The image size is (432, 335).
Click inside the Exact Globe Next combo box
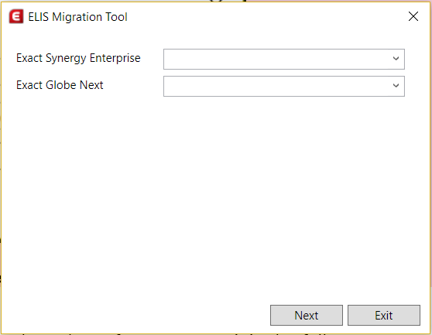point(284,86)
